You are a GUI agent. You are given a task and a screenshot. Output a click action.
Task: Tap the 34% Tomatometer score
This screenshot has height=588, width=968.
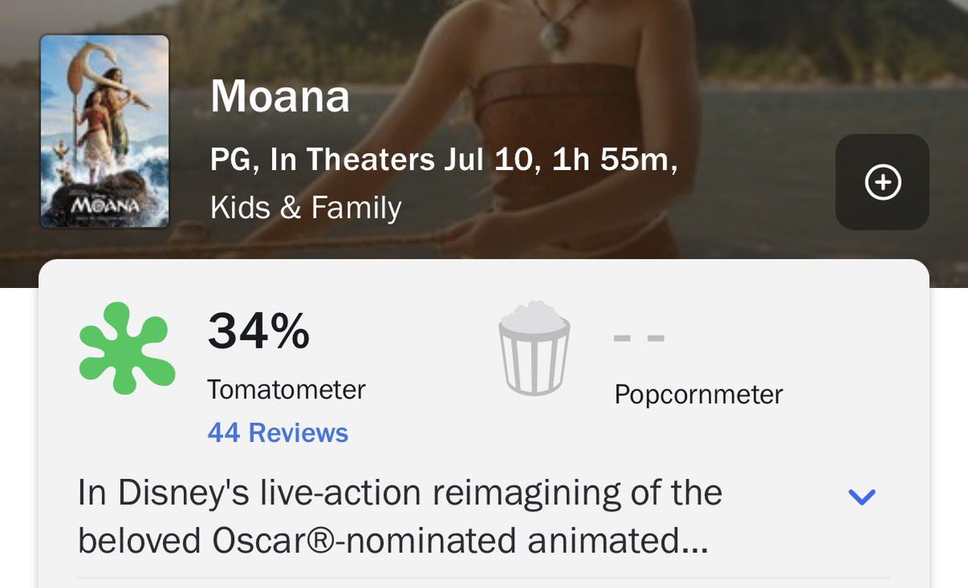[x=258, y=332]
